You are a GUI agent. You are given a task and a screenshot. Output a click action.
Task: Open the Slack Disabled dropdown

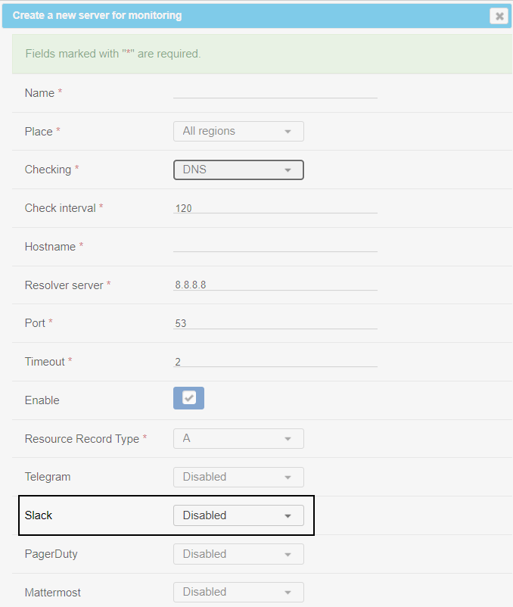point(238,515)
